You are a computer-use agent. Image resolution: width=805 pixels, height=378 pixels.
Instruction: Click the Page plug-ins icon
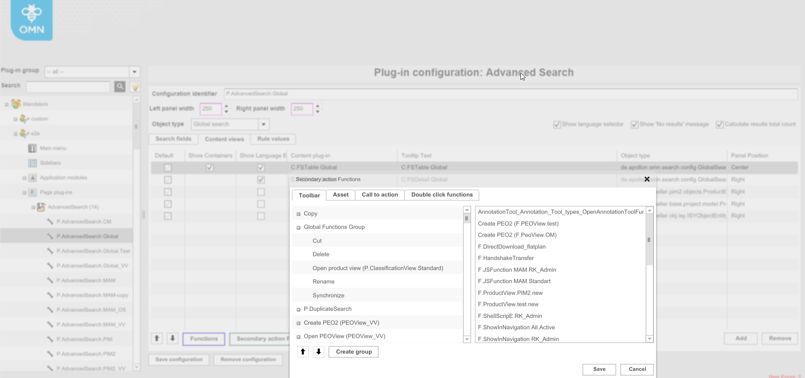32,192
